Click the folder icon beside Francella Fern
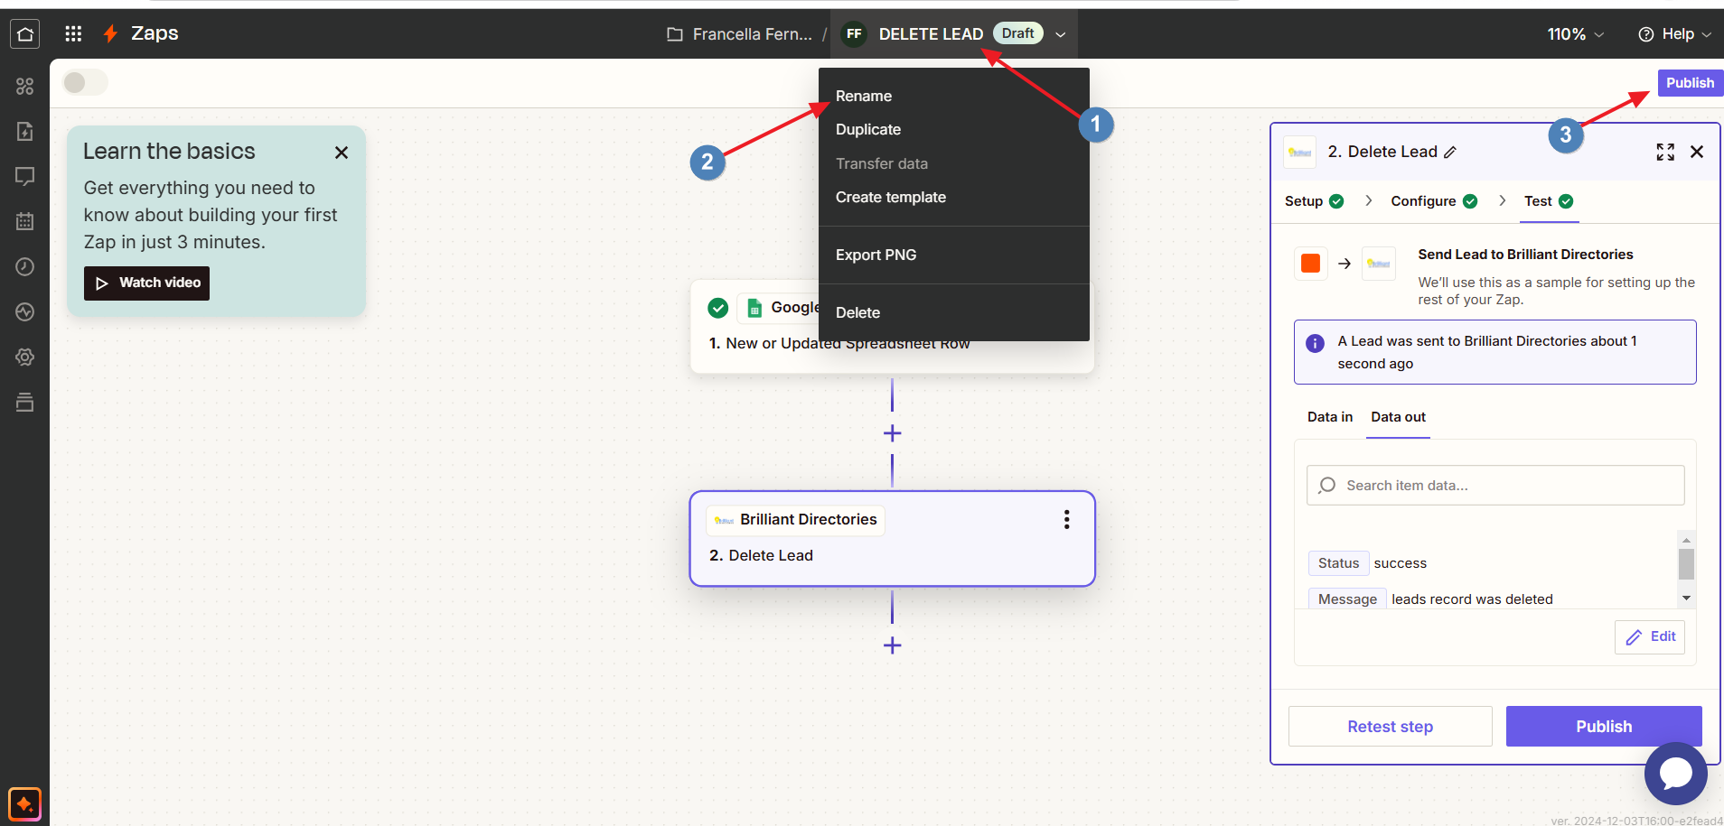Image resolution: width=1724 pixels, height=826 pixels. 674,34
